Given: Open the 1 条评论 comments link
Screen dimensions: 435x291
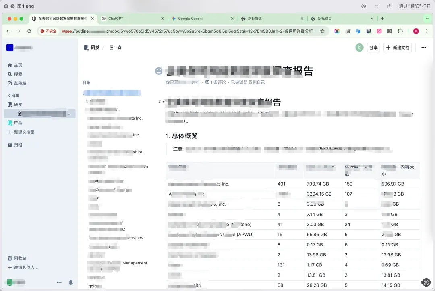Looking at the screenshot, I should (215, 83).
